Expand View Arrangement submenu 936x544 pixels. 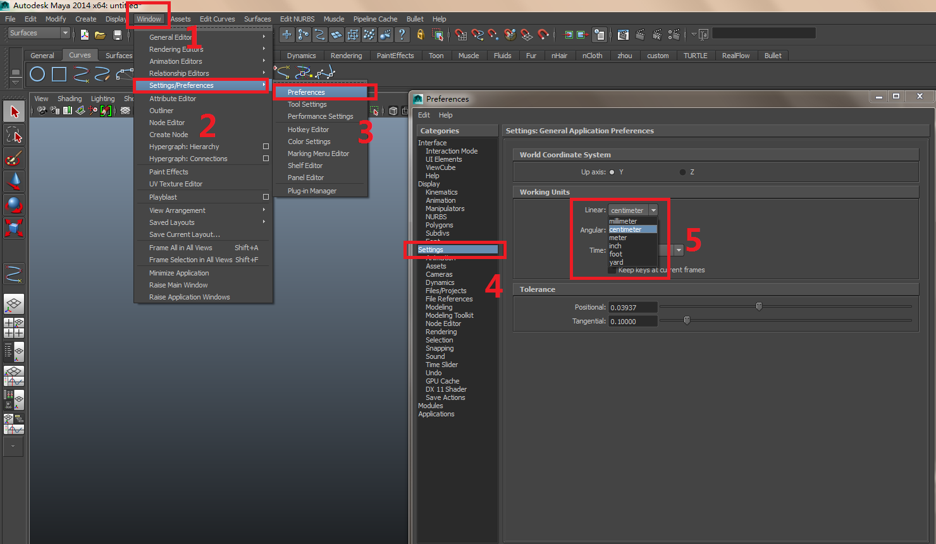point(202,210)
